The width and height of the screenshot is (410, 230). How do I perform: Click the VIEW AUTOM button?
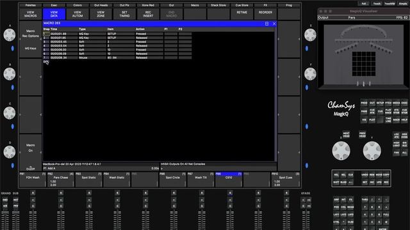[x=78, y=14]
